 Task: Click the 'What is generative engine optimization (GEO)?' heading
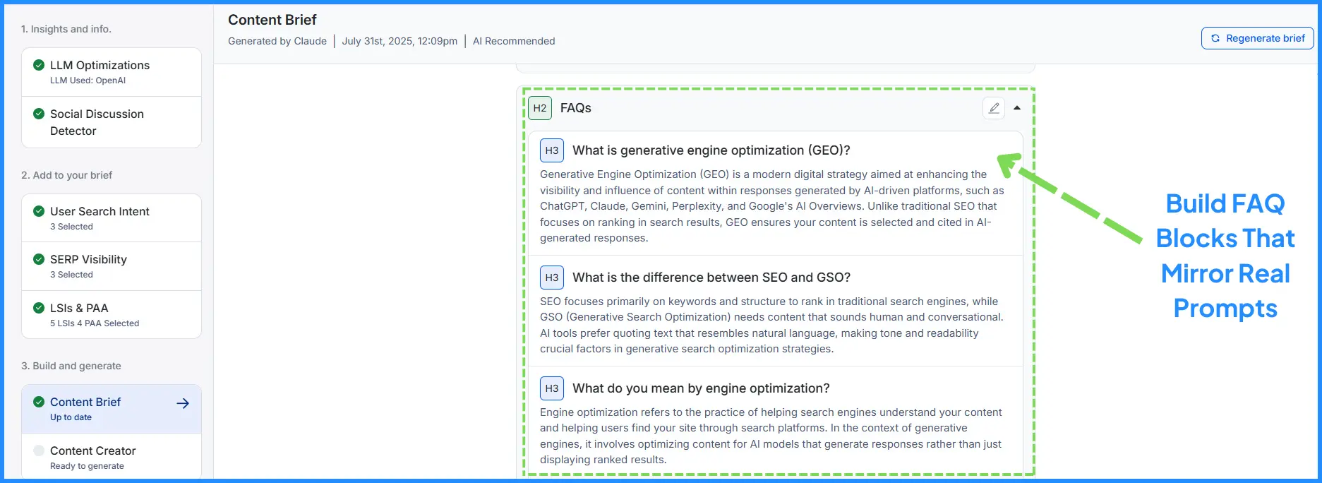711,150
